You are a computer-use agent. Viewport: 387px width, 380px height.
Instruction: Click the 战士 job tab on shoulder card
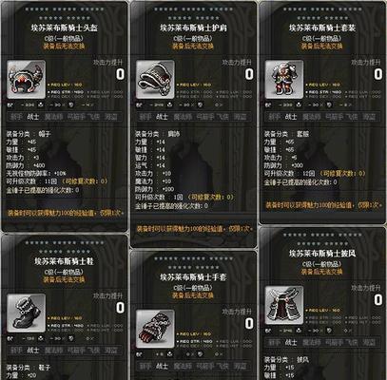tap(162, 117)
